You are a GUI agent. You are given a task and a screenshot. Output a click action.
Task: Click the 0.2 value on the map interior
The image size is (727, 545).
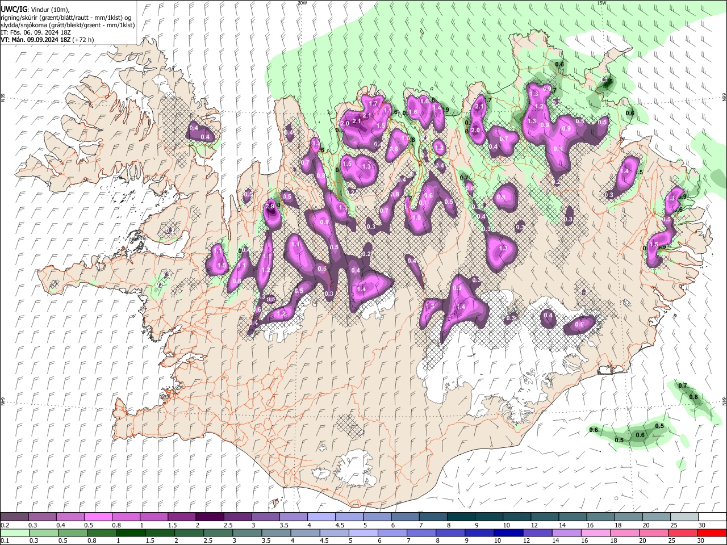(367, 254)
